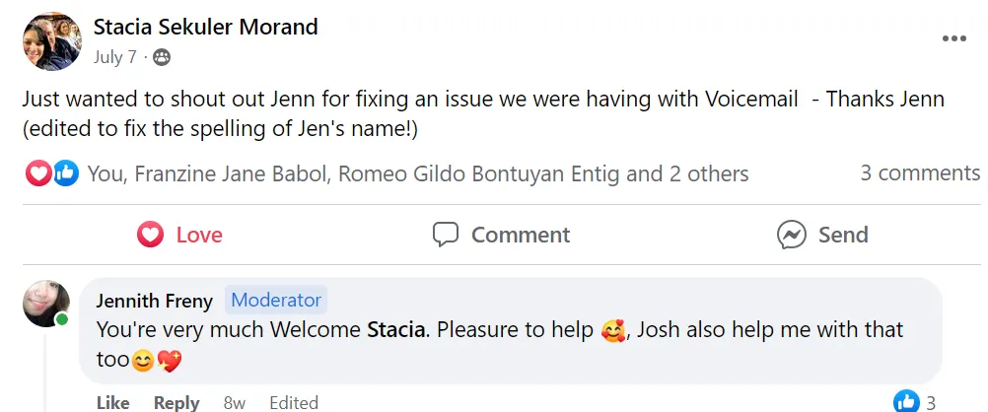Click the speech bubble Comment icon
Image resolution: width=988 pixels, height=412 pixels.
(446, 235)
